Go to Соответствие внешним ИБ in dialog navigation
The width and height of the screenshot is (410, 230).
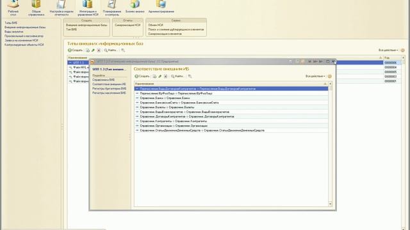(109, 84)
